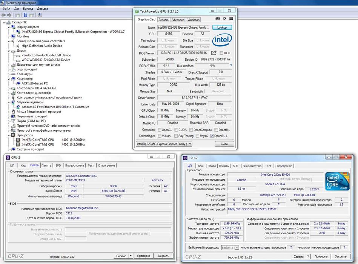358x264 pixels.
Task: Scan for hardware changes toolbar icon
Action: coord(40,15)
